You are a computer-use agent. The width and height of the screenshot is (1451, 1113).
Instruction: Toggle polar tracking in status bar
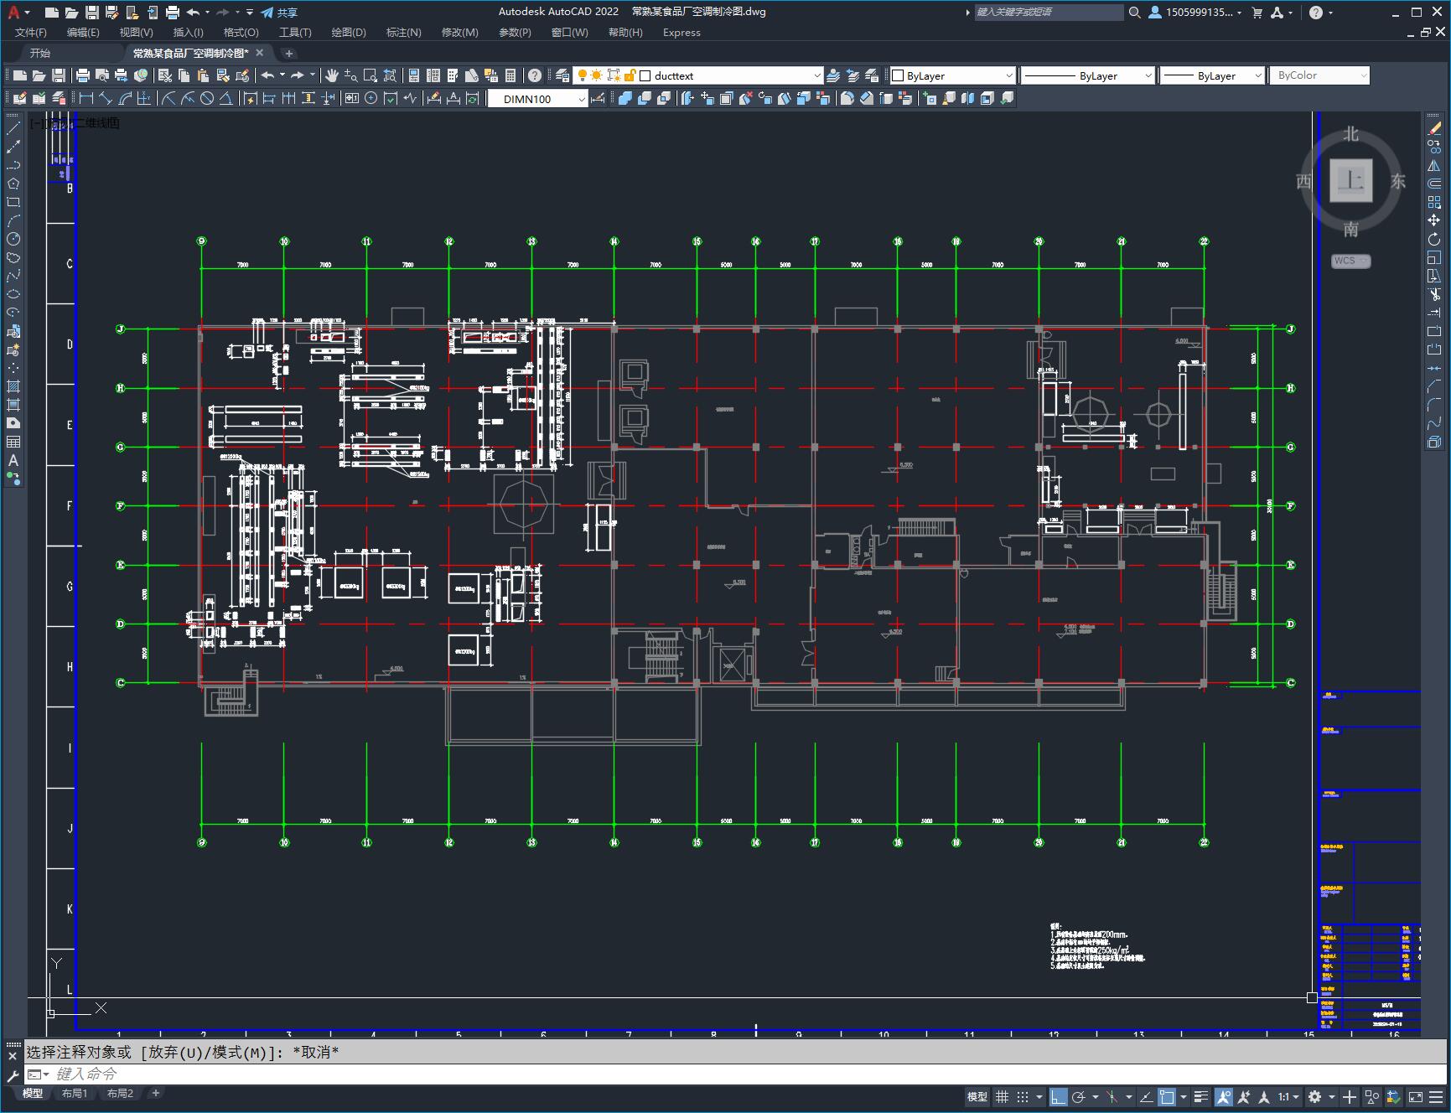coord(1079,1096)
